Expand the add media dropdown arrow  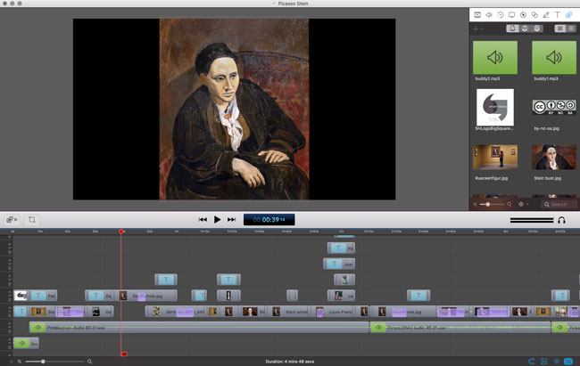pyautogui.click(x=482, y=28)
